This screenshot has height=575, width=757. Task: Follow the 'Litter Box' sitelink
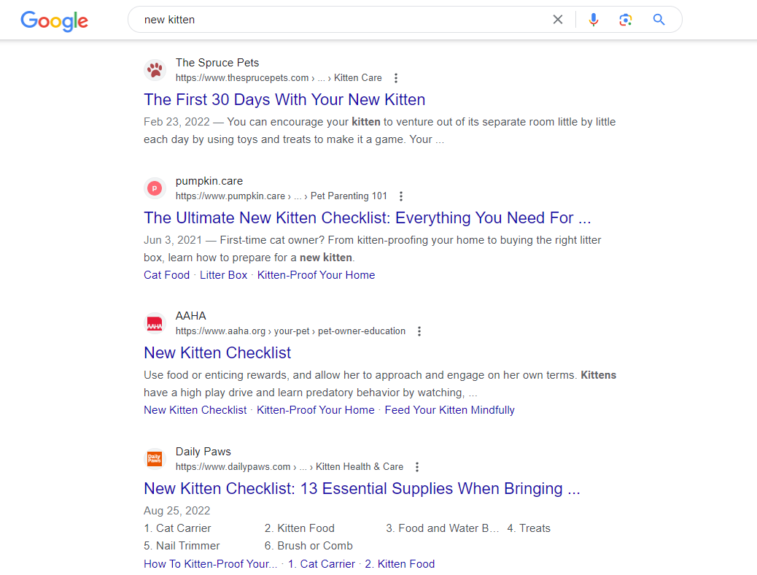point(224,275)
